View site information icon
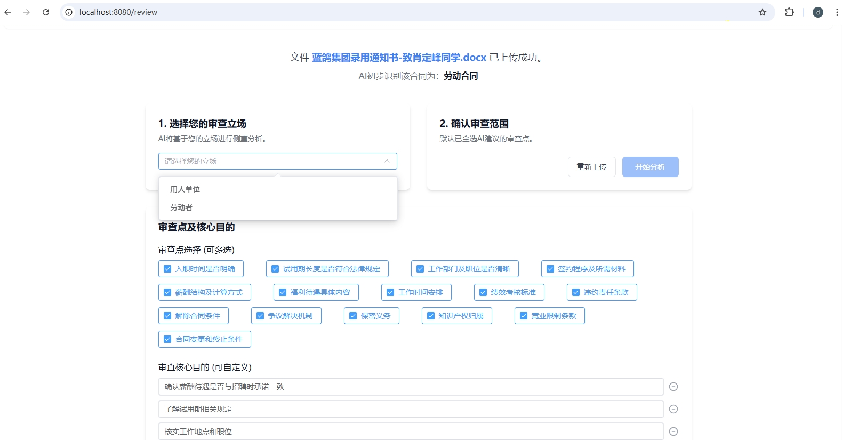 coord(69,12)
